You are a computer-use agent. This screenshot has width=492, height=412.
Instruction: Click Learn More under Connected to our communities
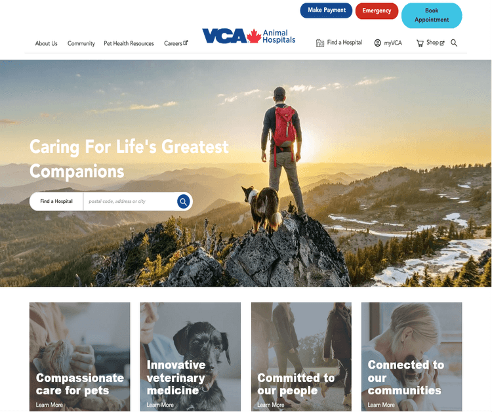(381, 405)
